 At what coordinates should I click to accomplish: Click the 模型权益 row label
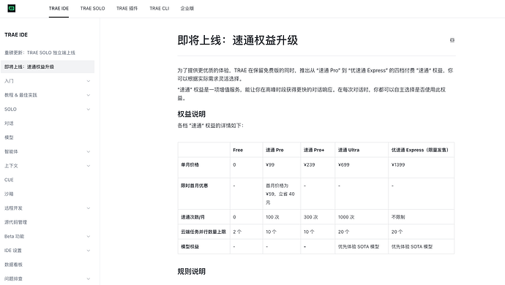pos(190,247)
